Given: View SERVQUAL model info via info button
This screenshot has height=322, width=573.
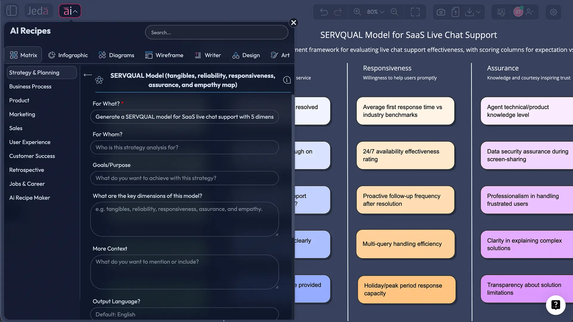Looking at the screenshot, I should pyautogui.click(x=286, y=80).
